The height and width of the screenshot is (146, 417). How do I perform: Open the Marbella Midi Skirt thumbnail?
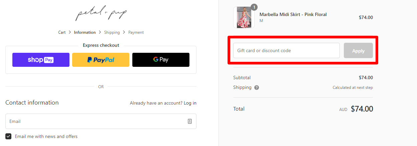pos(244,17)
